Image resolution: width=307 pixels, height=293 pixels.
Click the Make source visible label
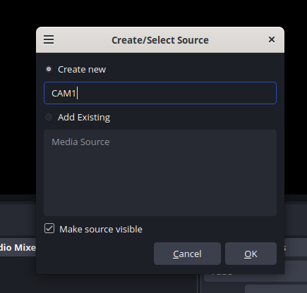click(101, 229)
